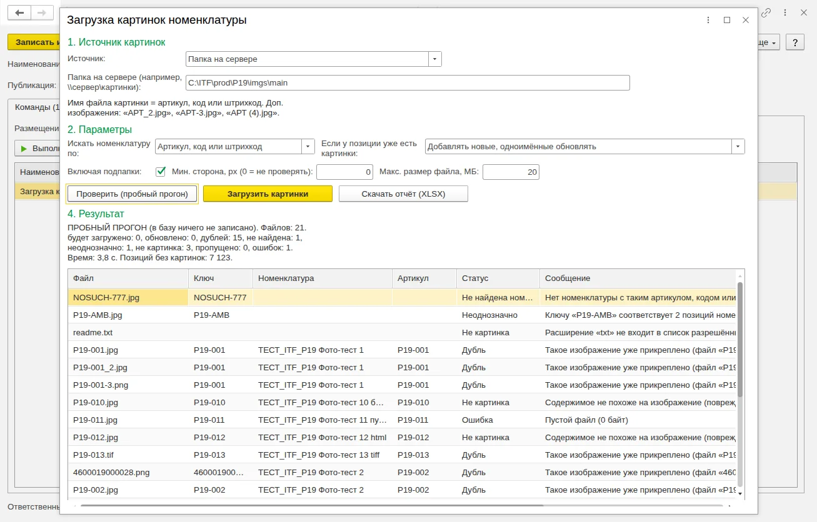
Task: Click the forward navigation arrow
Action: point(42,12)
